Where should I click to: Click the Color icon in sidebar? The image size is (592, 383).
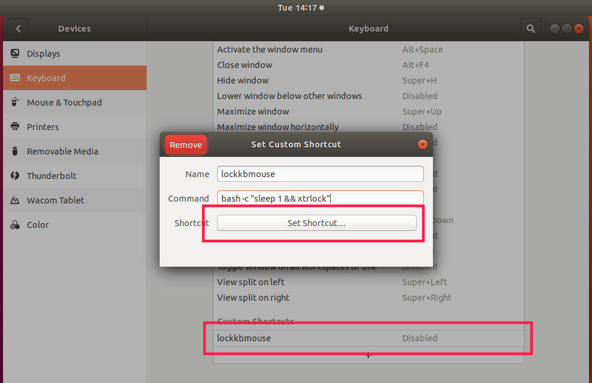click(x=15, y=224)
